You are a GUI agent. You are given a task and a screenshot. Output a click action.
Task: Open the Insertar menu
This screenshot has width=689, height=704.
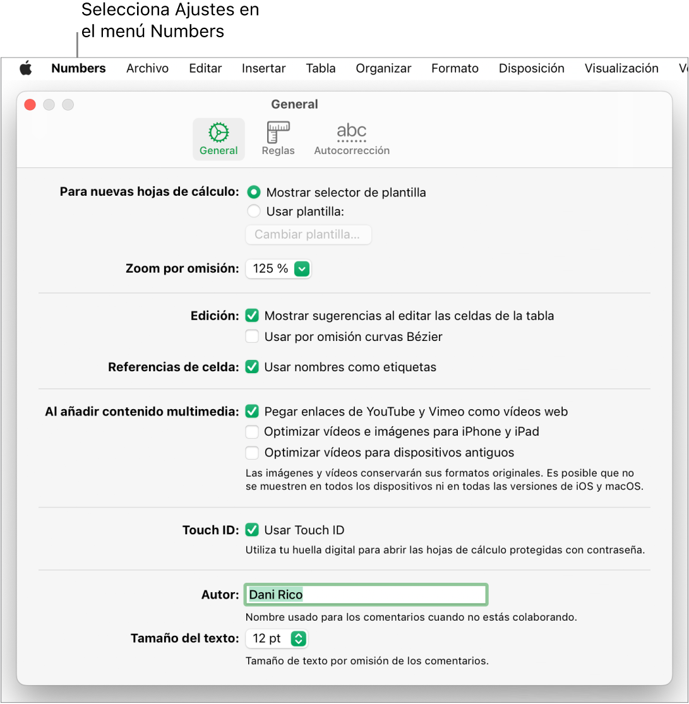263,68
